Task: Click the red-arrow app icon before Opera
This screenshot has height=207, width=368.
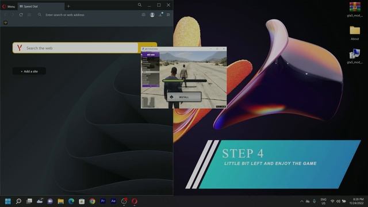Action: pyautogui.click(x=124, y=201)
